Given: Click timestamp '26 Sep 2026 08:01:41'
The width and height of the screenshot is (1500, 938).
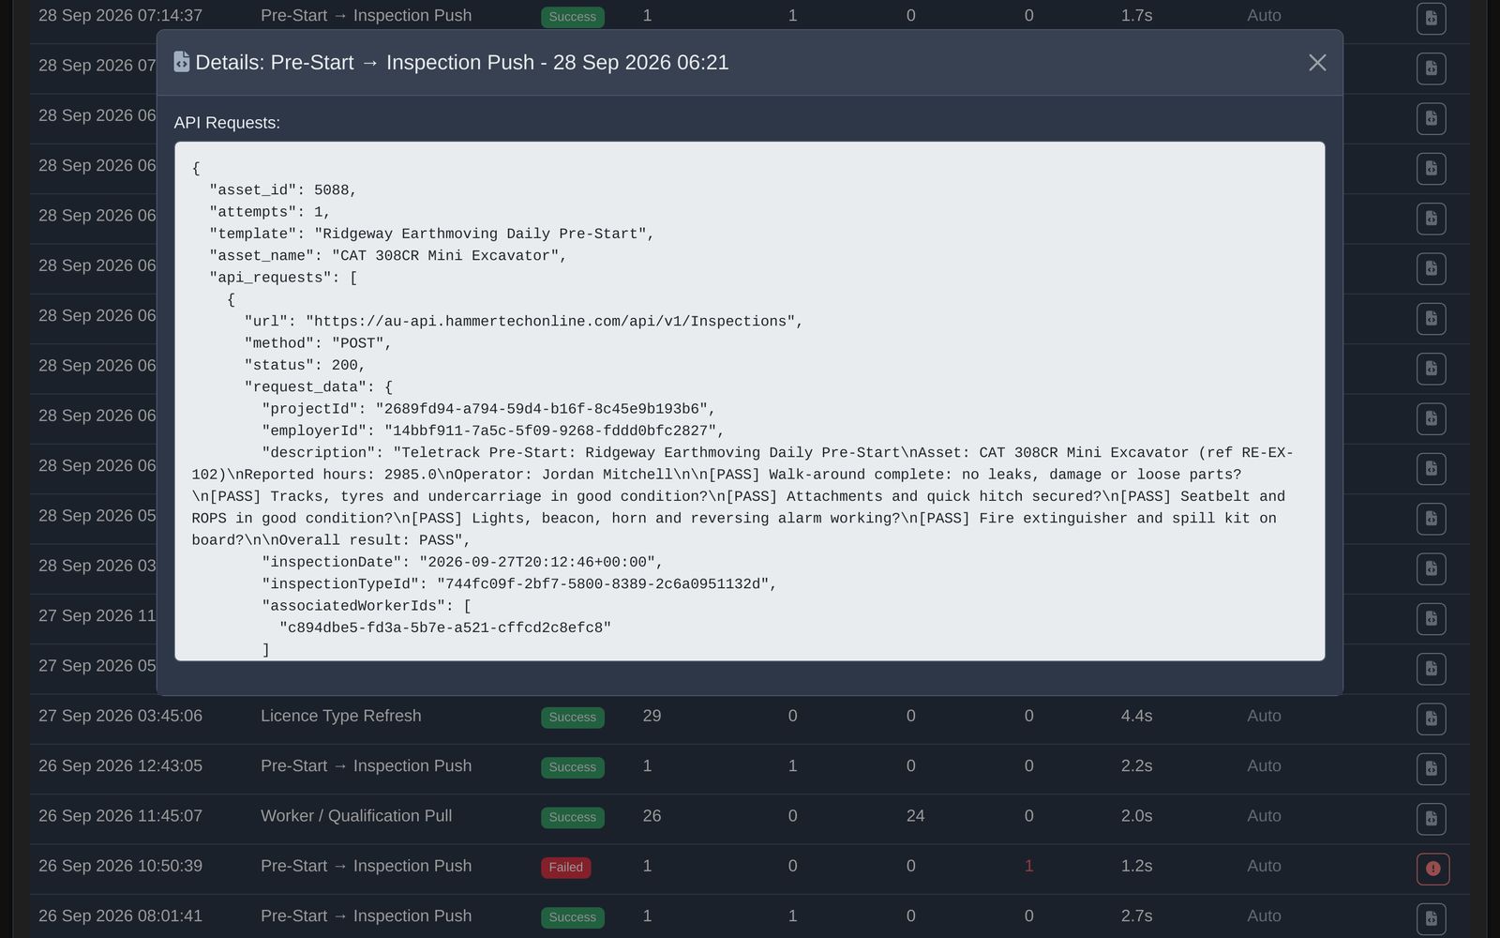Looking at the screenshot, I should click(x=120, y=915).
